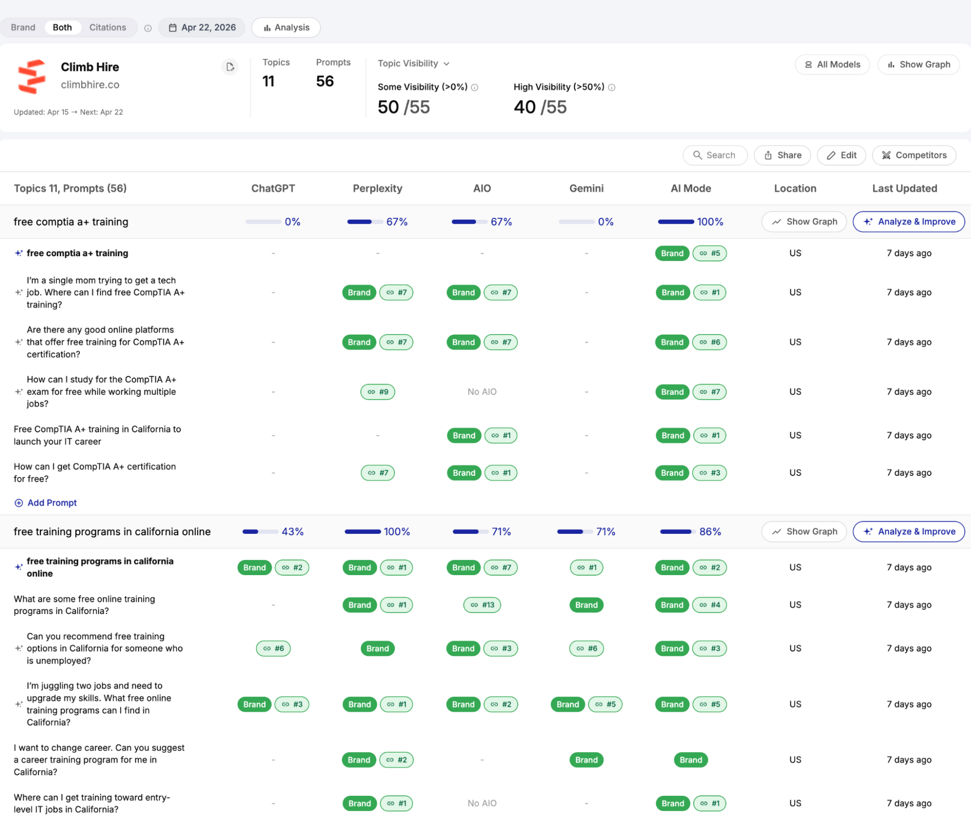Switch to the Citations view

coord(108,28)
